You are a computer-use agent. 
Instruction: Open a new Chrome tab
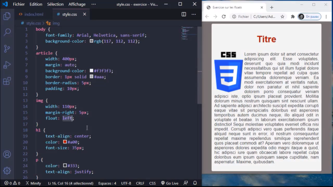[272, 7]
